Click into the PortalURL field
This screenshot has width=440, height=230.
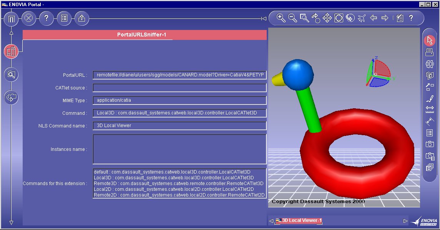coord(179,75)
